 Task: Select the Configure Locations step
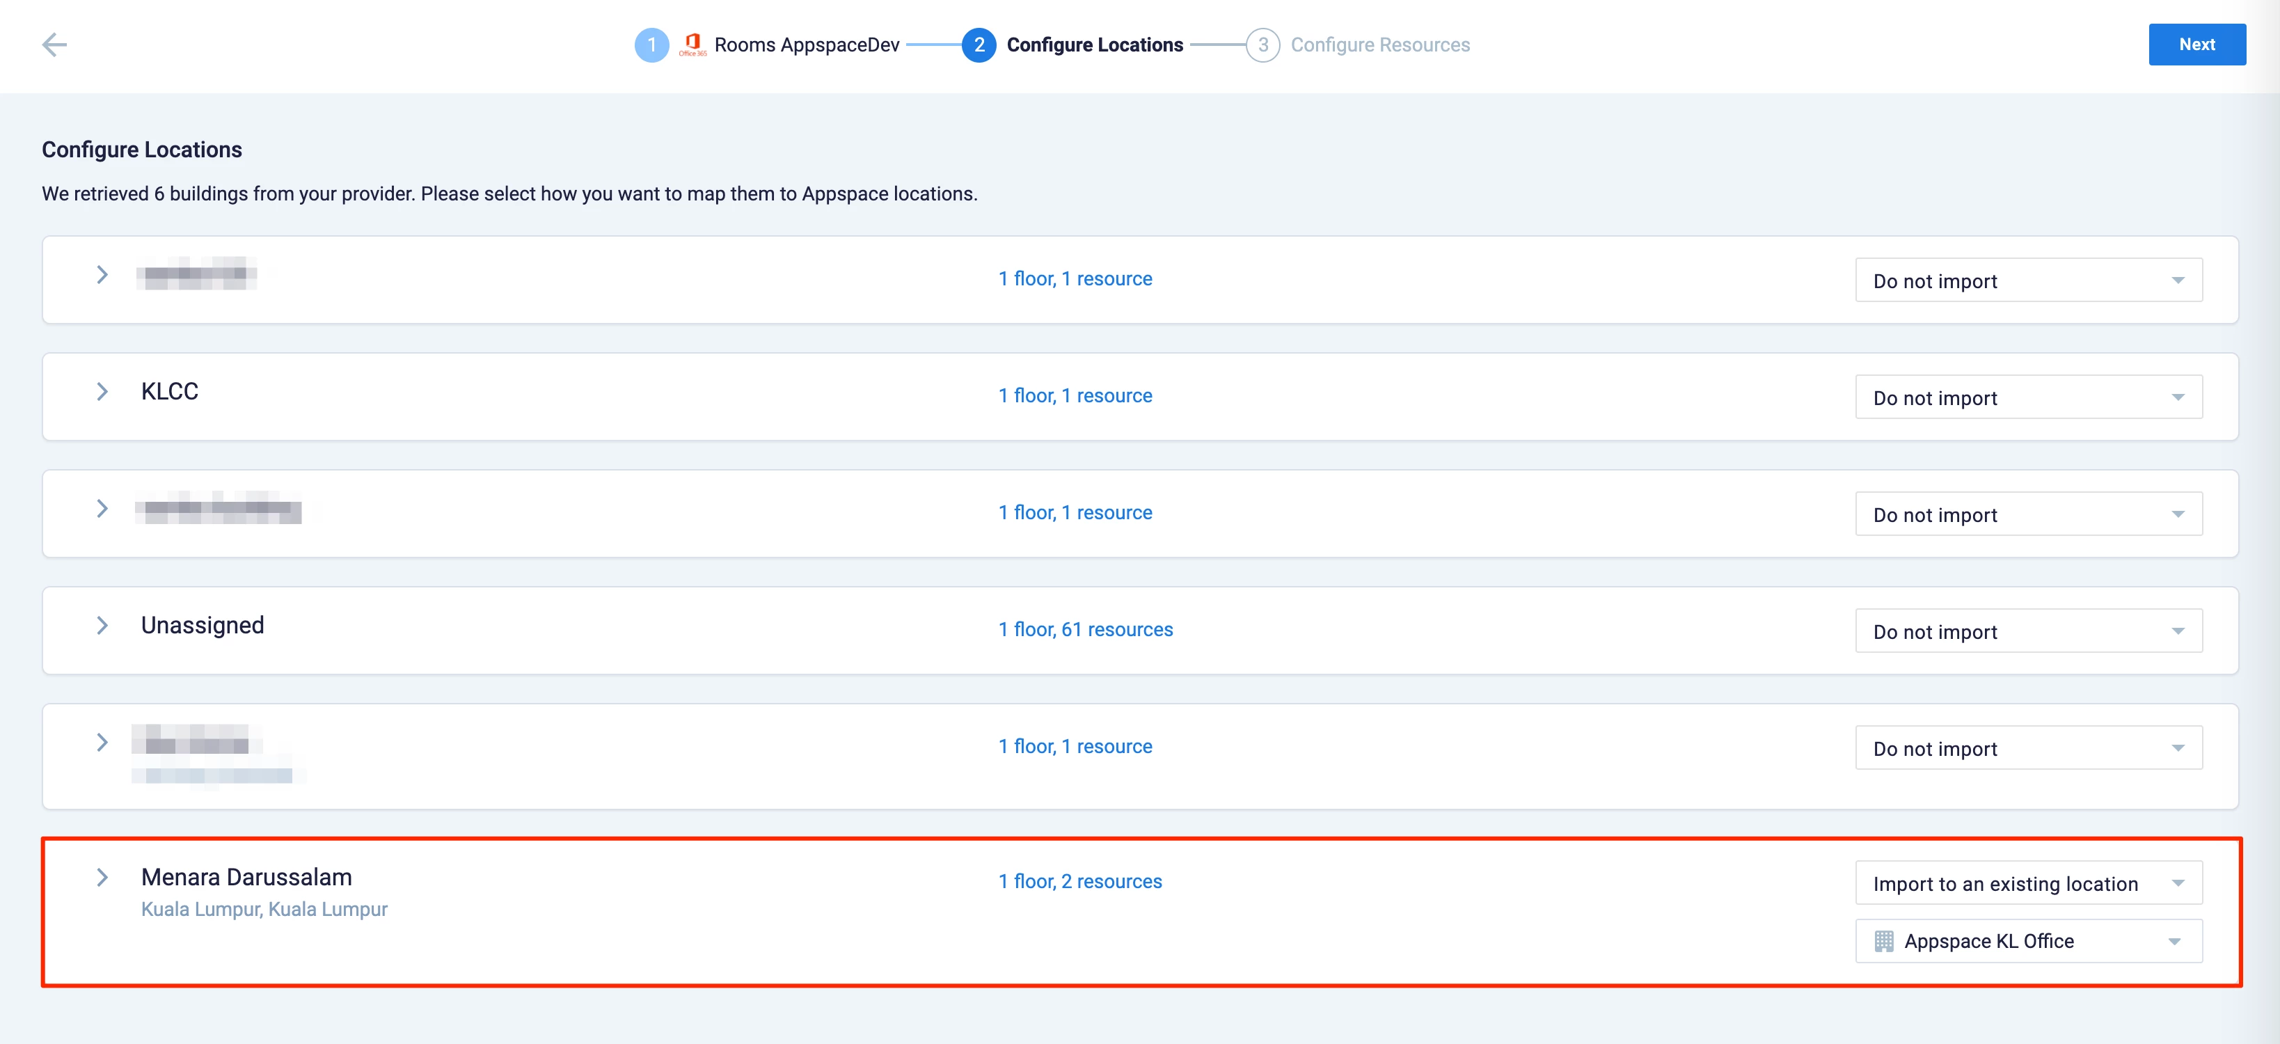[1094, 45]
